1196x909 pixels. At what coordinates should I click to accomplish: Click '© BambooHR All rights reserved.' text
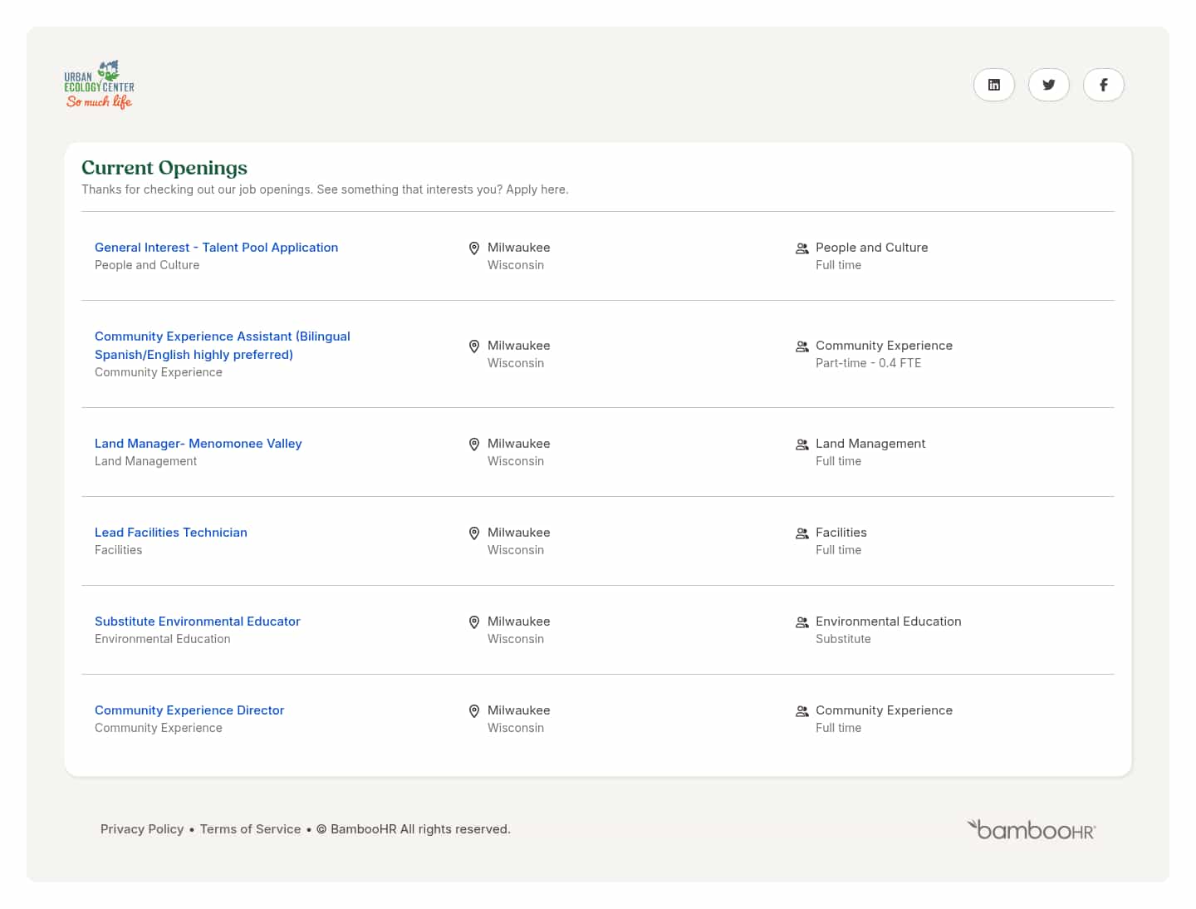(414, 829)
